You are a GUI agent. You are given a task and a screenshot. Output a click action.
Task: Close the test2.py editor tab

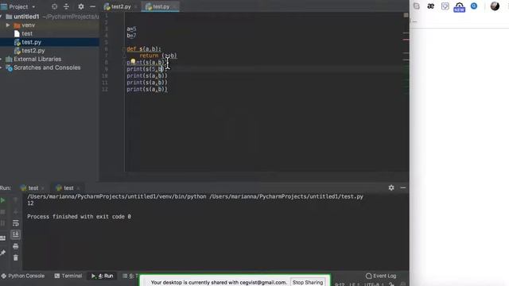coord(136,7)
